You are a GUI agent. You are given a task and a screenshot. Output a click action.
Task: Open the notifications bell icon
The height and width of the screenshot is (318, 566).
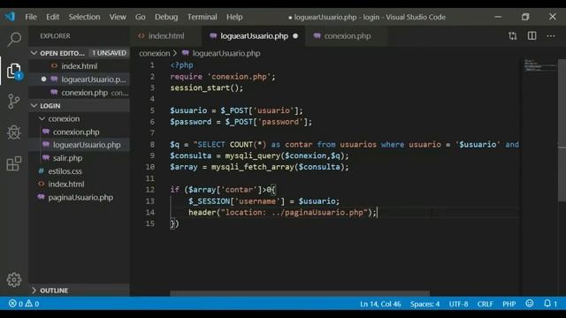(x=547, y=304)
